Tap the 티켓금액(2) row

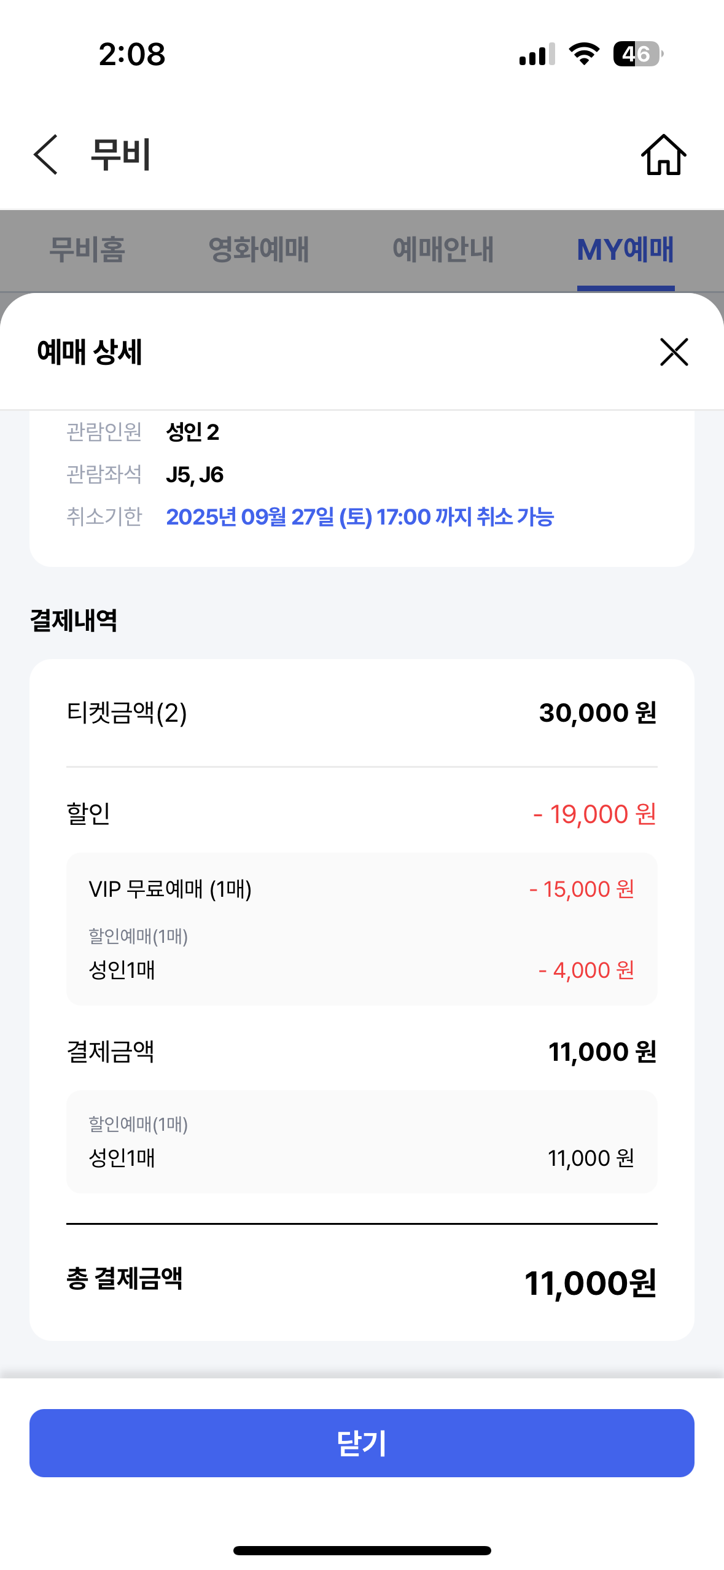click(x=362, y=713)
